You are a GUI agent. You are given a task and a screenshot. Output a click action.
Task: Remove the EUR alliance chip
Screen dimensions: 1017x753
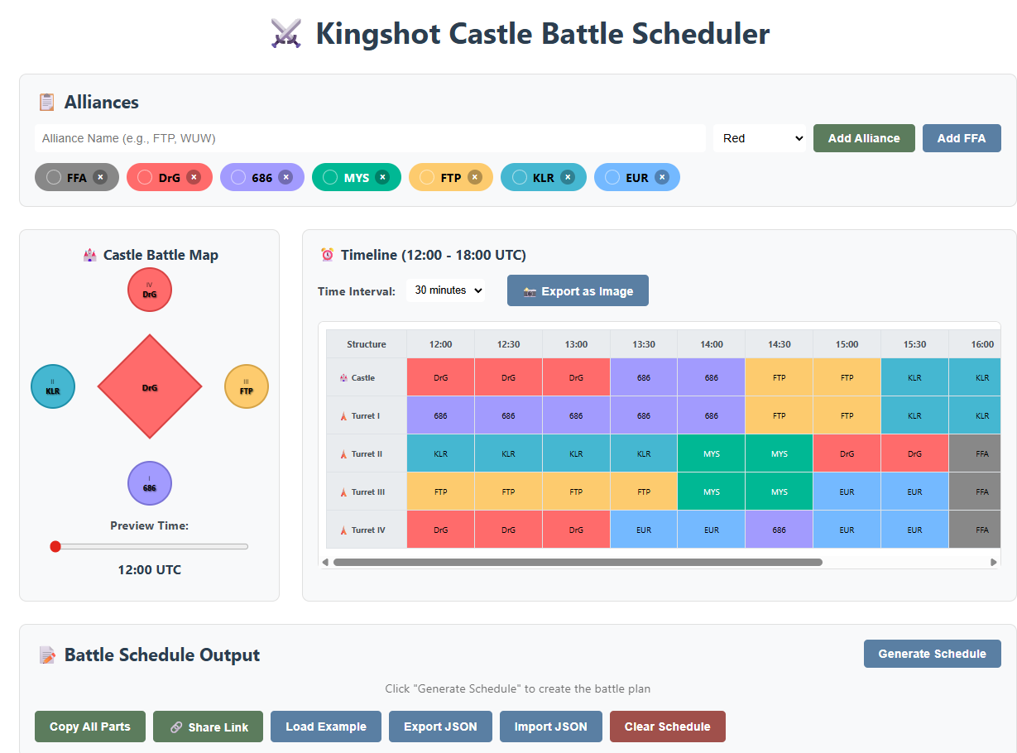pos(661,176)
